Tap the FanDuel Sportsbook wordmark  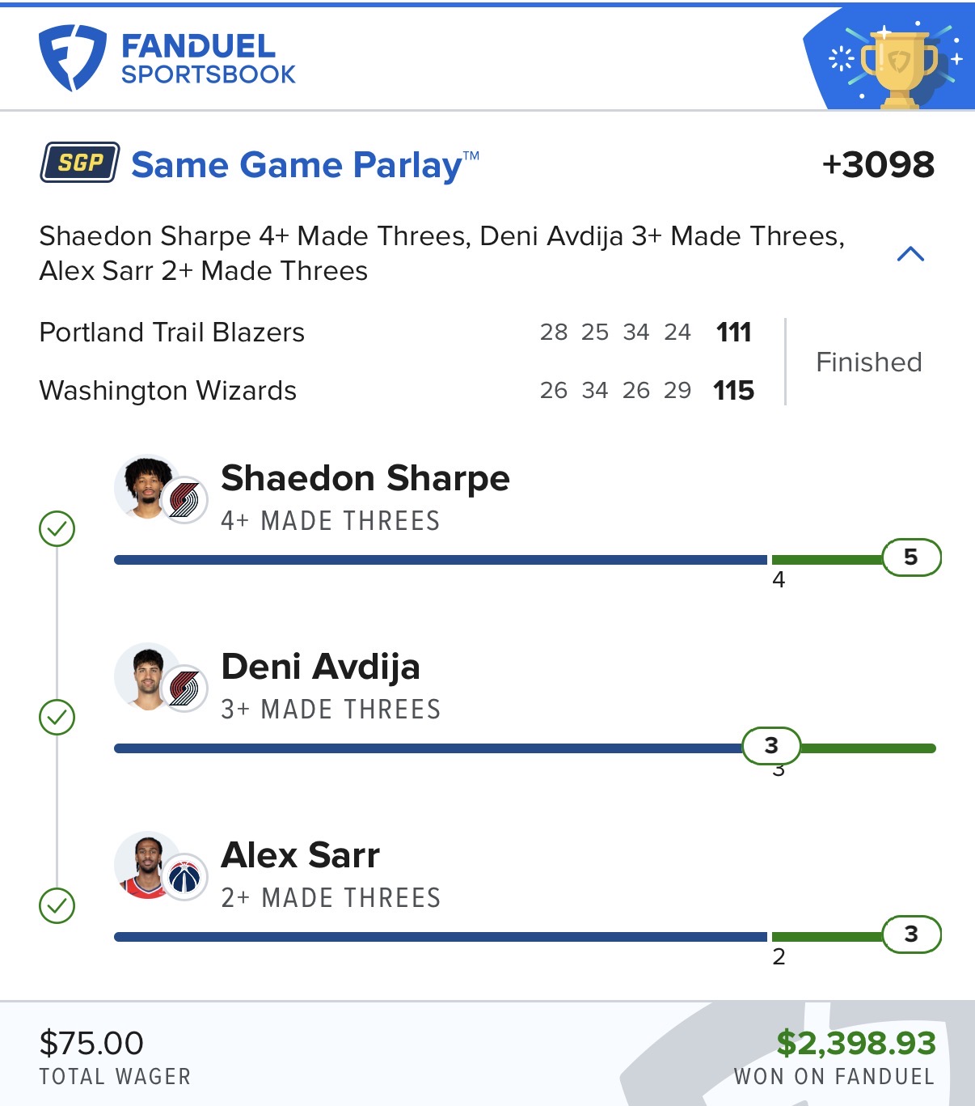(x=208, y=59)
